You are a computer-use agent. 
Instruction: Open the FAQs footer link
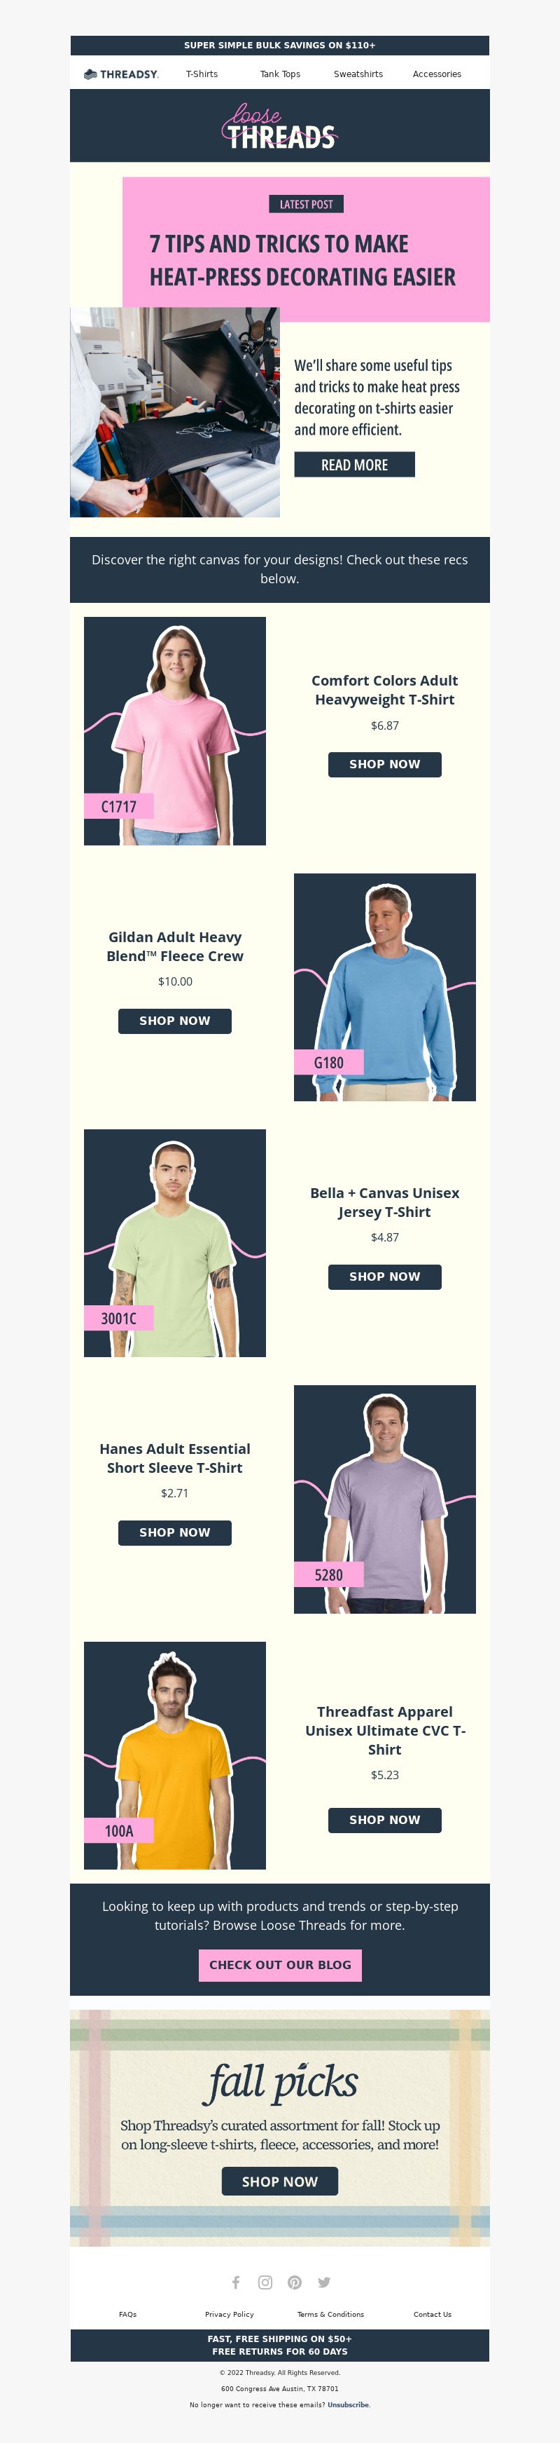coord(128,2314)
